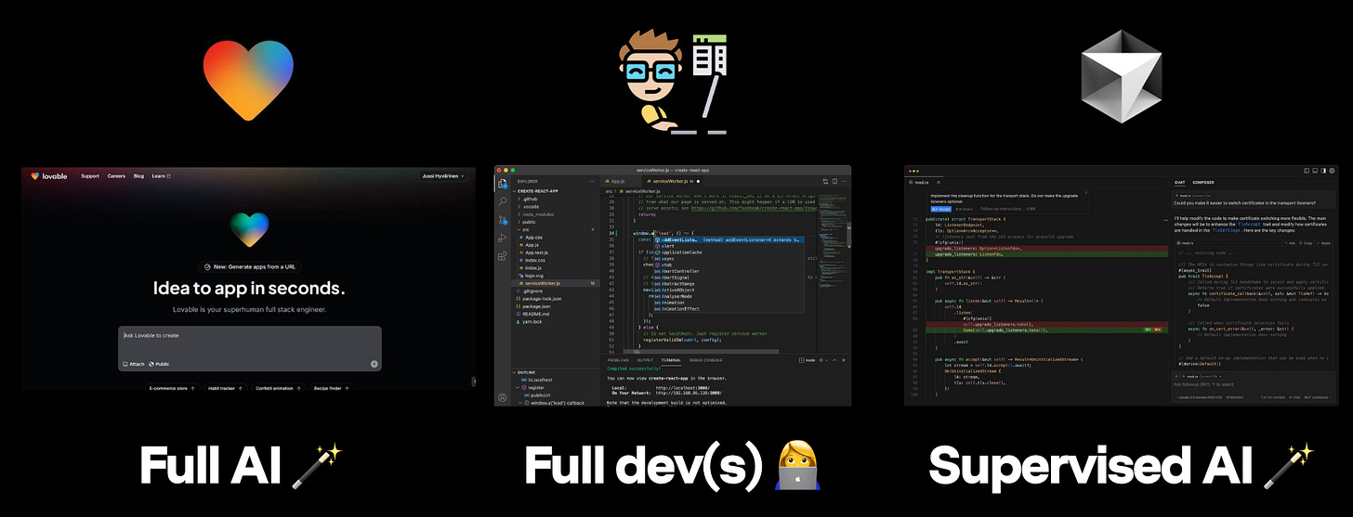
Task: Switch to the DEBUG CONSOLE panel tab
Action: pyautogui.click(x=706, y=359)
